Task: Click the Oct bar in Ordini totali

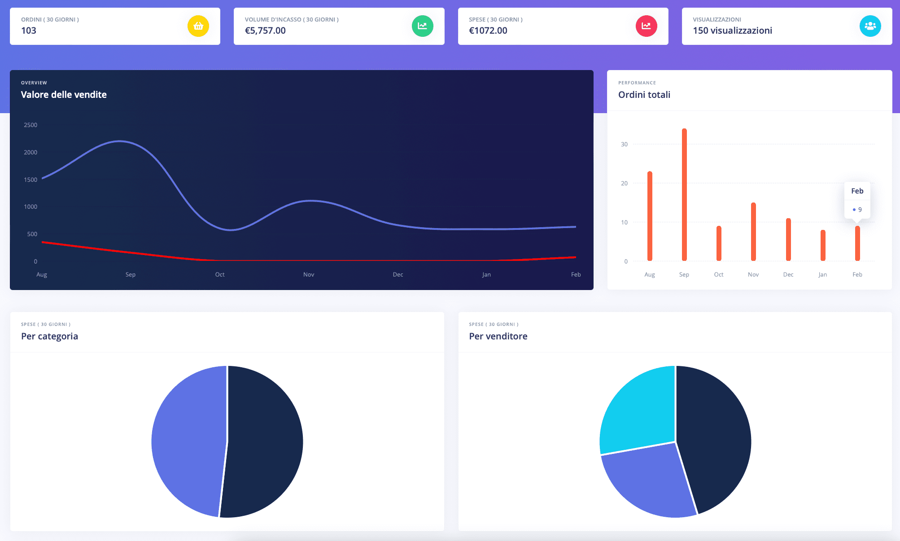Action: 719,243
